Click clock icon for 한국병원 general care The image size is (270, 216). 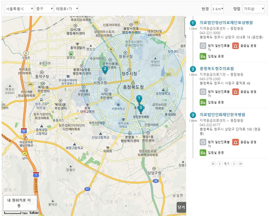click(x=203, y=142)
